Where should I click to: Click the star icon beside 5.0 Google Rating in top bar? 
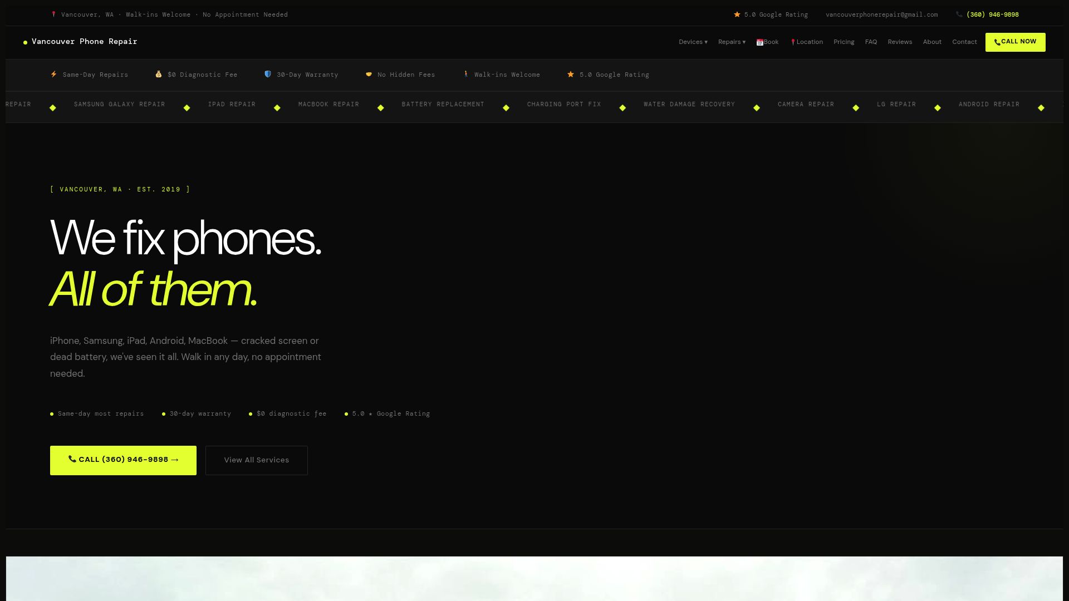(x=737, y=14)
